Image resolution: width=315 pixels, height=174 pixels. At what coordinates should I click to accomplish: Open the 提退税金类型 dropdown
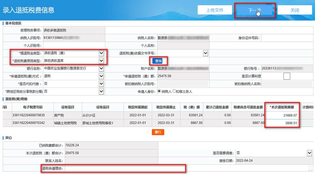101,53
